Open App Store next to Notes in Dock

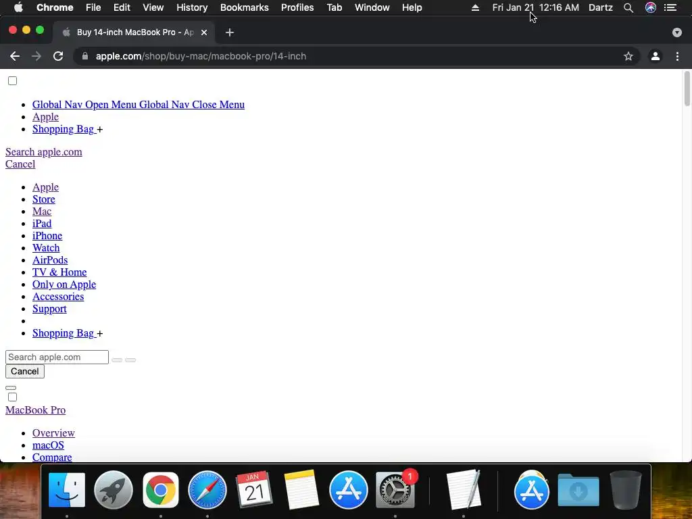click(348, 490)
